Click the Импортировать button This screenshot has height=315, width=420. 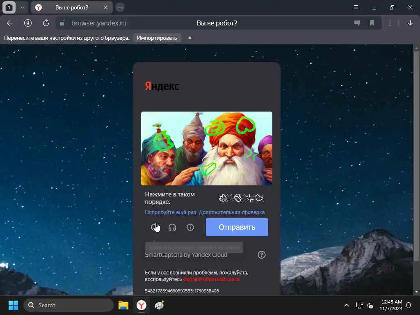point(157,38)
